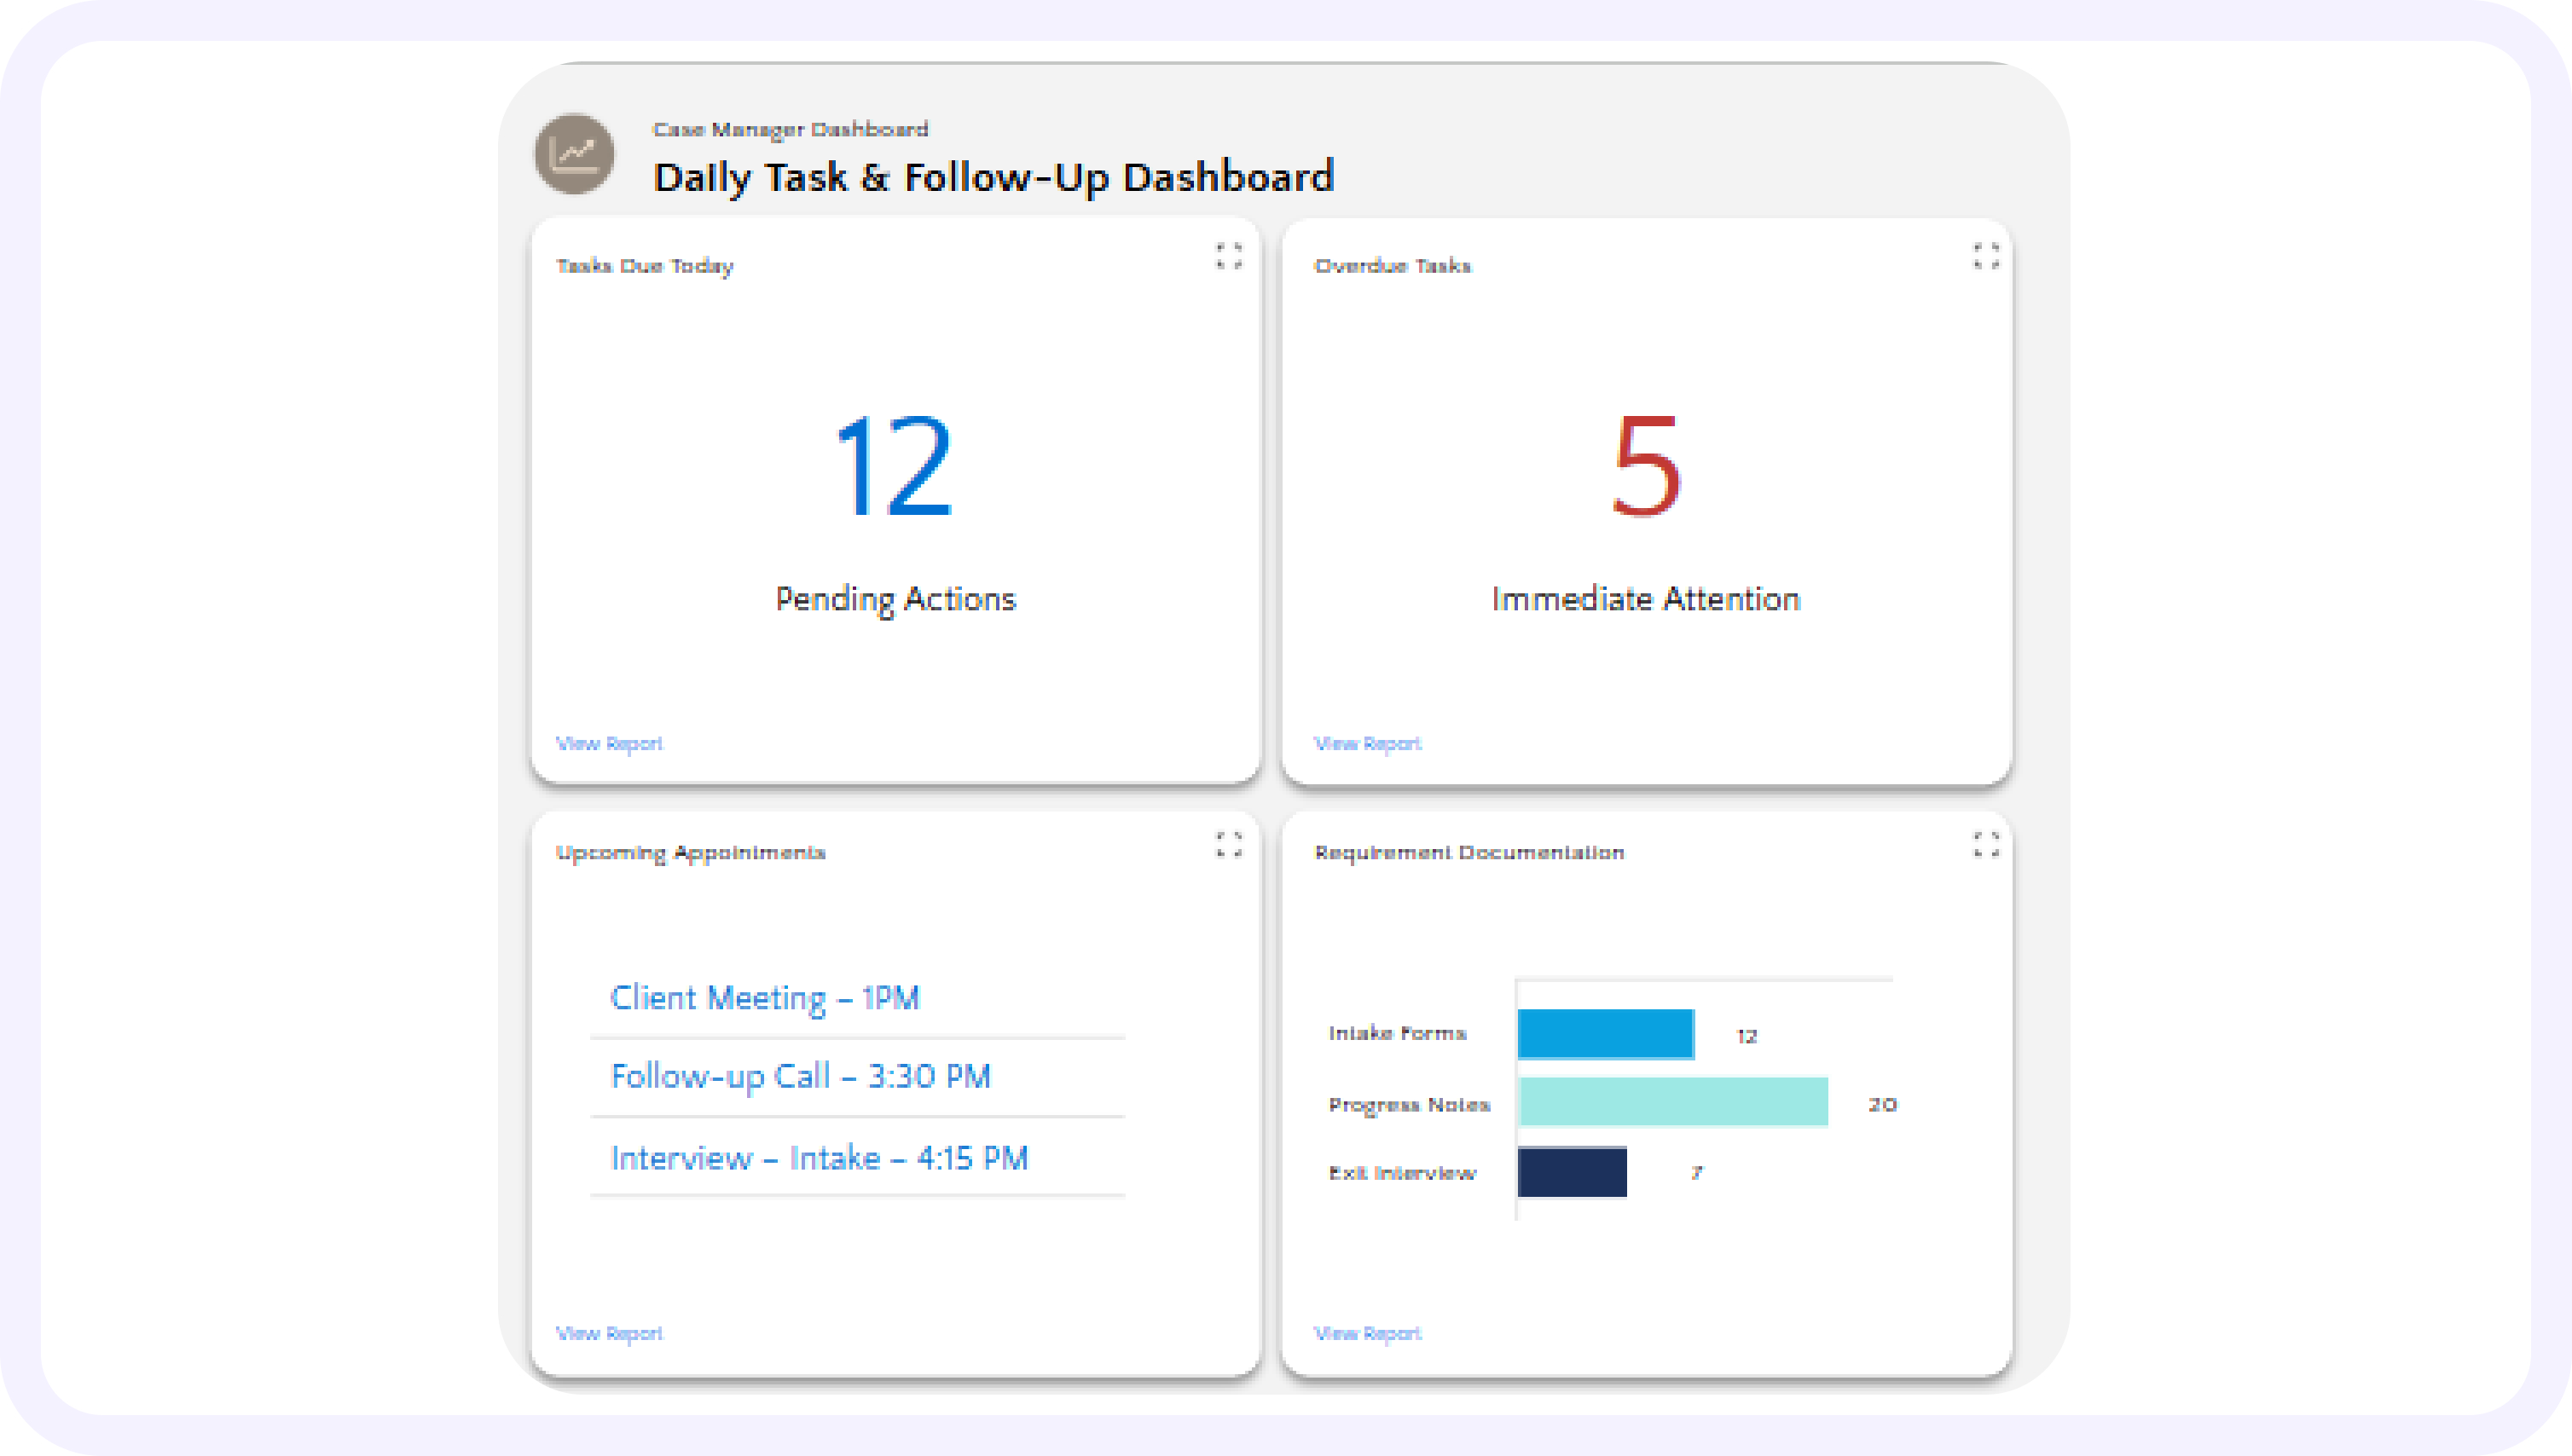Image resolution: width=2572 pixels, height=1456 pixels.
Task: Click the Intake Forms chart label
Action: [x=1398, y=1033]
